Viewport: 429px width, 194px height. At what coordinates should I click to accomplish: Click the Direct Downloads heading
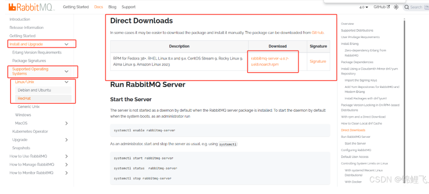[141, 21]
